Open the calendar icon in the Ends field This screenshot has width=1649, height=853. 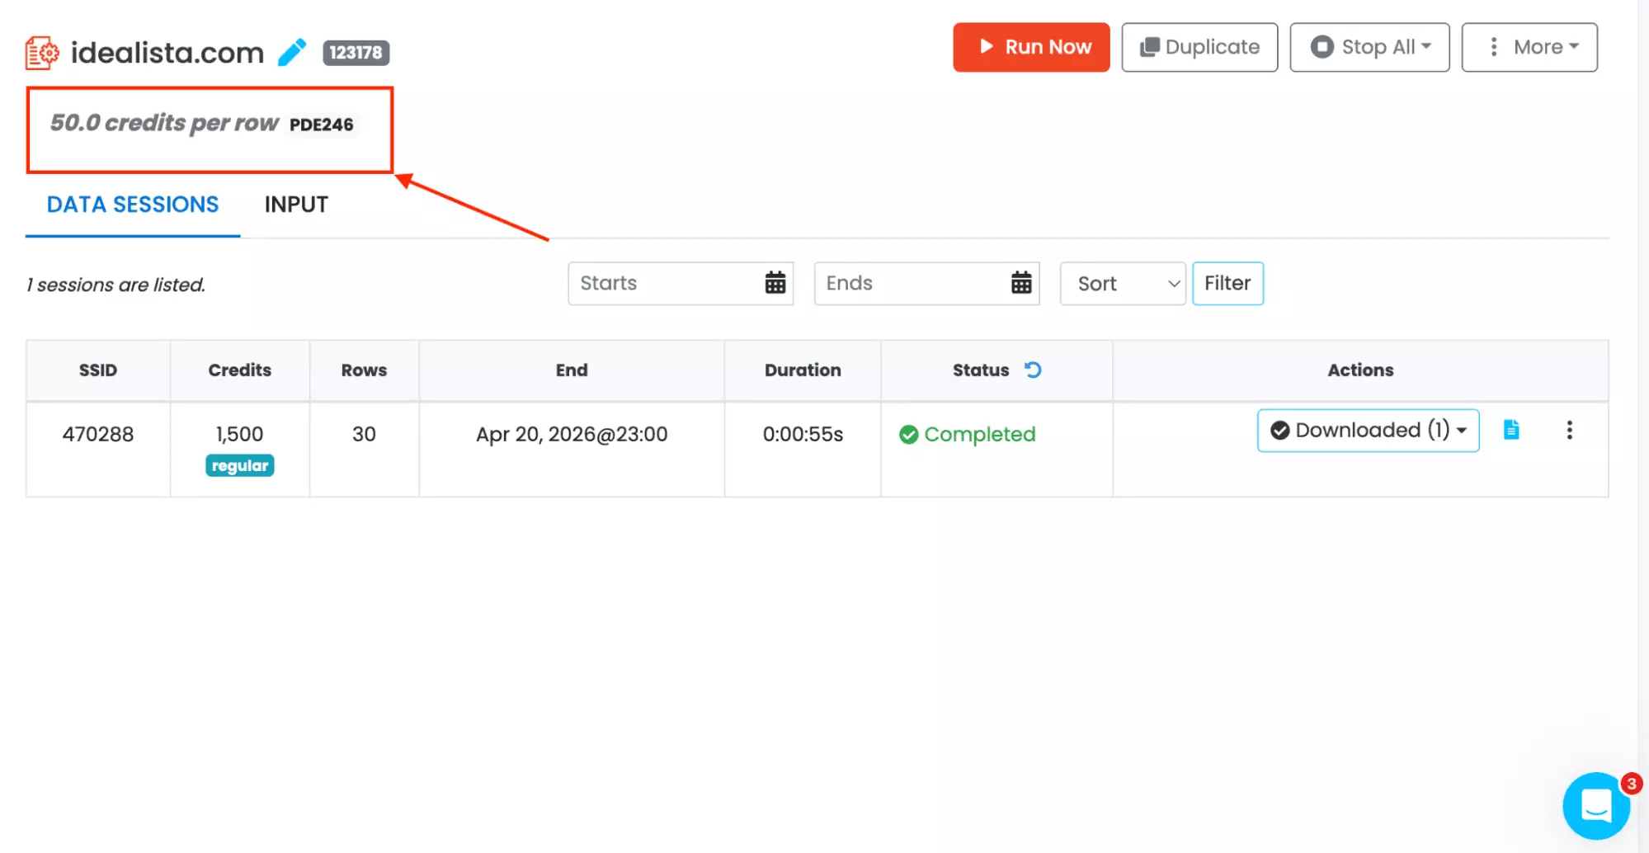coord(1021,283)
